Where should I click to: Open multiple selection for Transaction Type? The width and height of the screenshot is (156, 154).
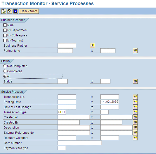(x=135, y=112)
